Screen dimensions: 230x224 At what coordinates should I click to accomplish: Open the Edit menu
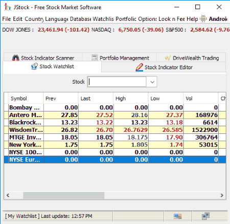(x=17, y=19)
